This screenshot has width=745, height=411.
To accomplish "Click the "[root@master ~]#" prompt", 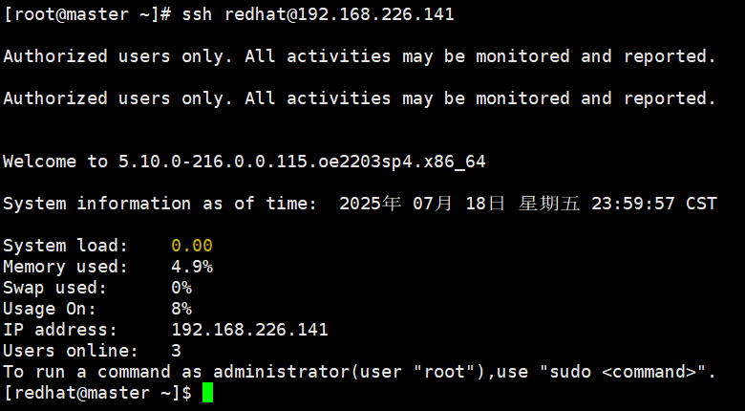I will [87, 14].
